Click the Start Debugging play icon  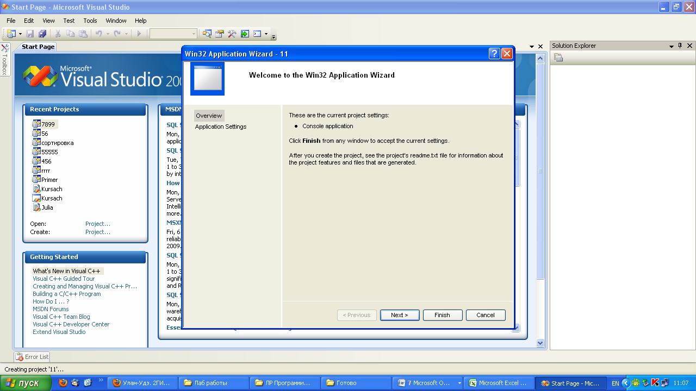pos(139,34)
